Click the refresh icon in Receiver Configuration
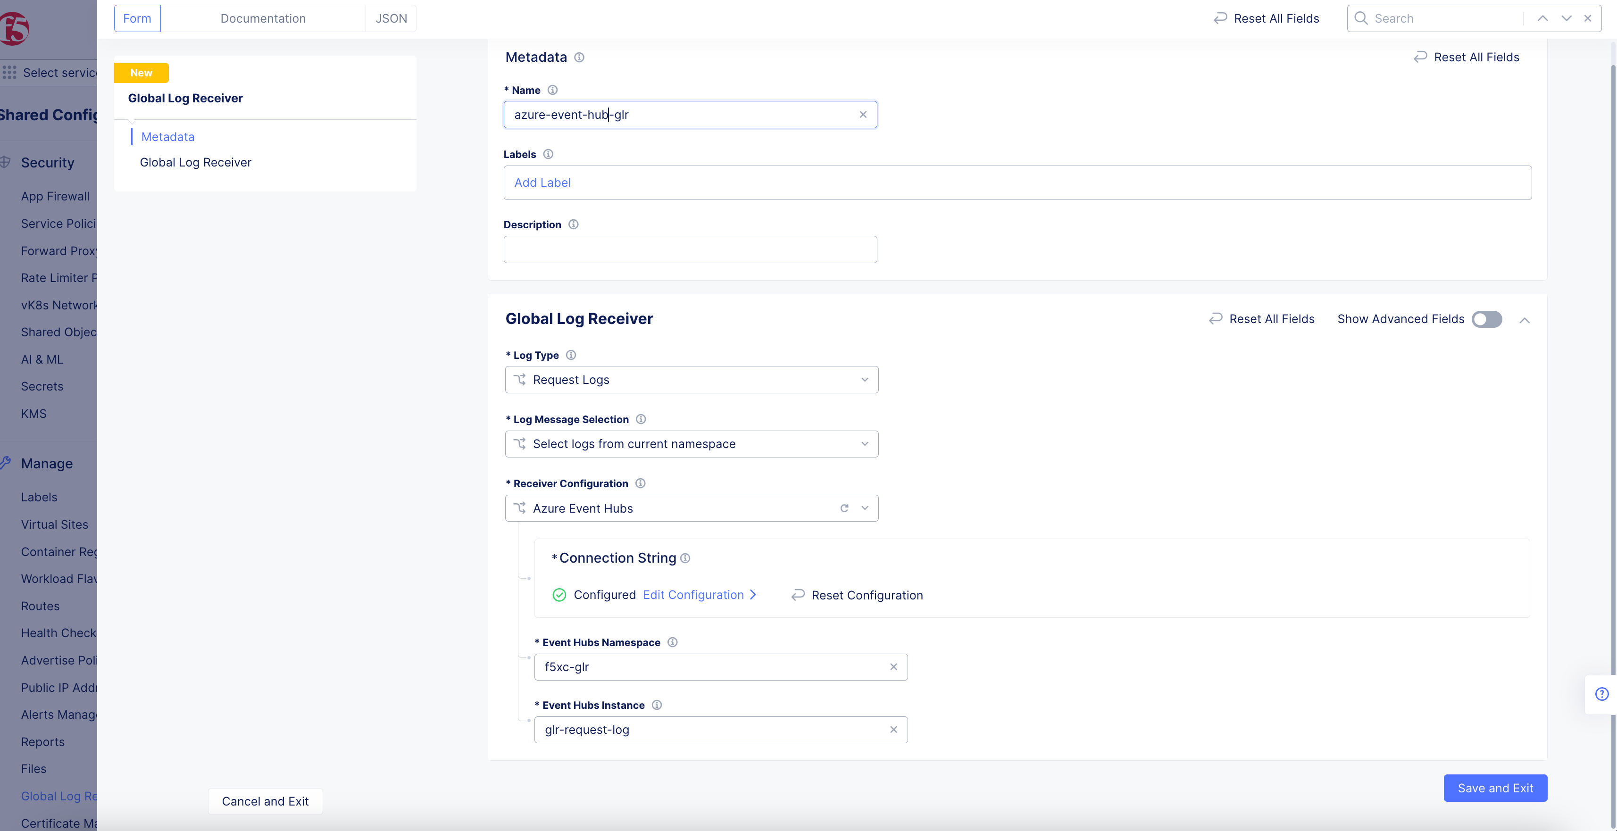1617x831 pixels. pos(844,508)
